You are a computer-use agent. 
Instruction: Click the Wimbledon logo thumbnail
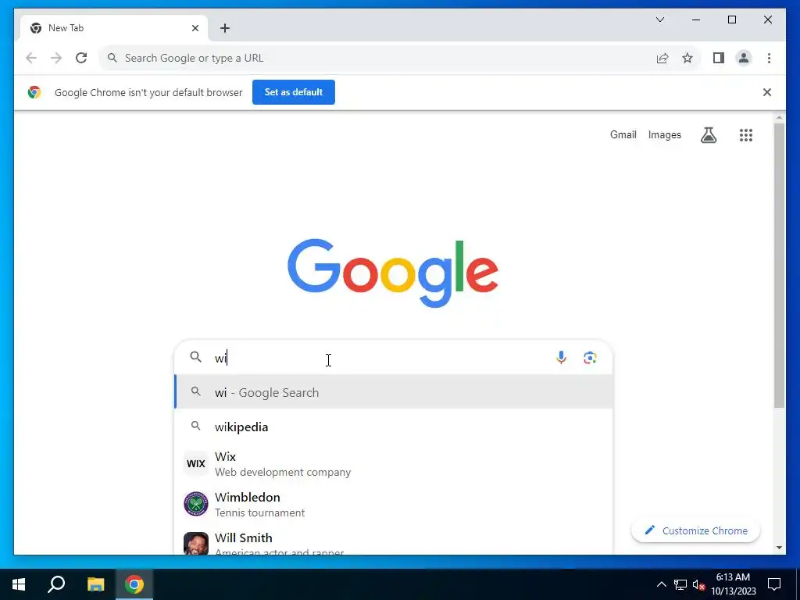pyautogui.click(x=196, y=504)
